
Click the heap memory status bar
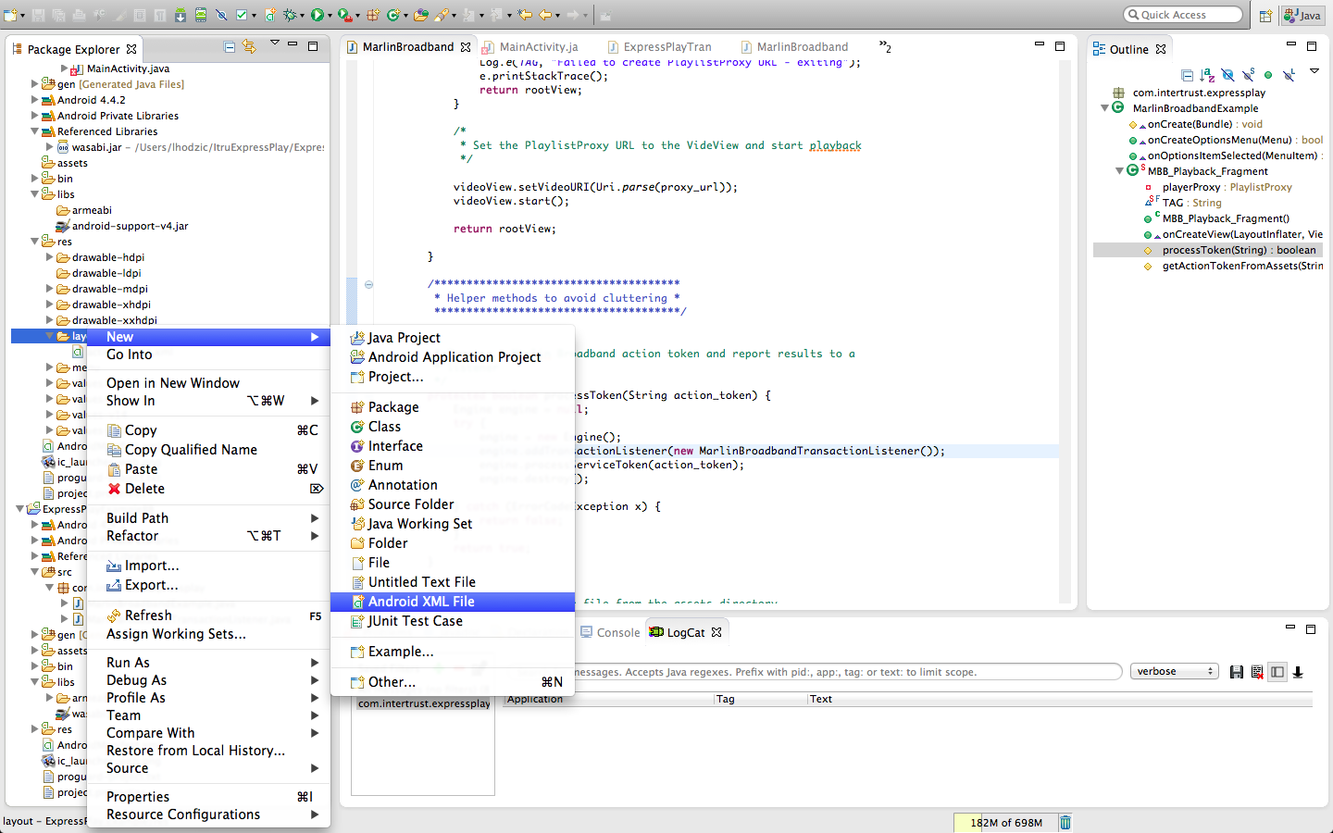point(1005,823)
